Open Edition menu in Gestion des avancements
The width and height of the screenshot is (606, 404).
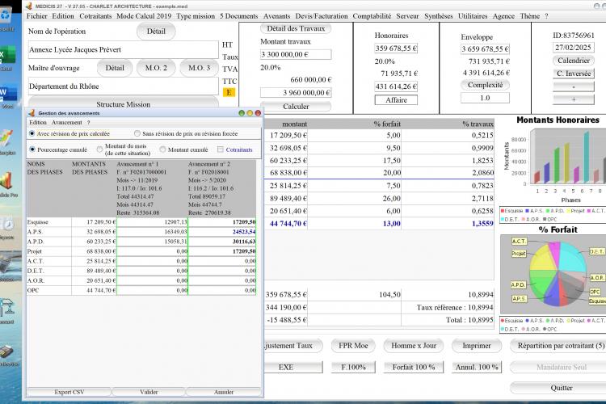click(x=38, y=122)
